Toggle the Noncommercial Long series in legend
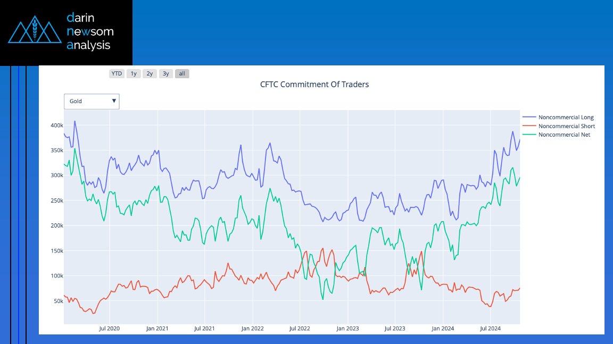Screen dimensions: 613x344 (566, 118)
